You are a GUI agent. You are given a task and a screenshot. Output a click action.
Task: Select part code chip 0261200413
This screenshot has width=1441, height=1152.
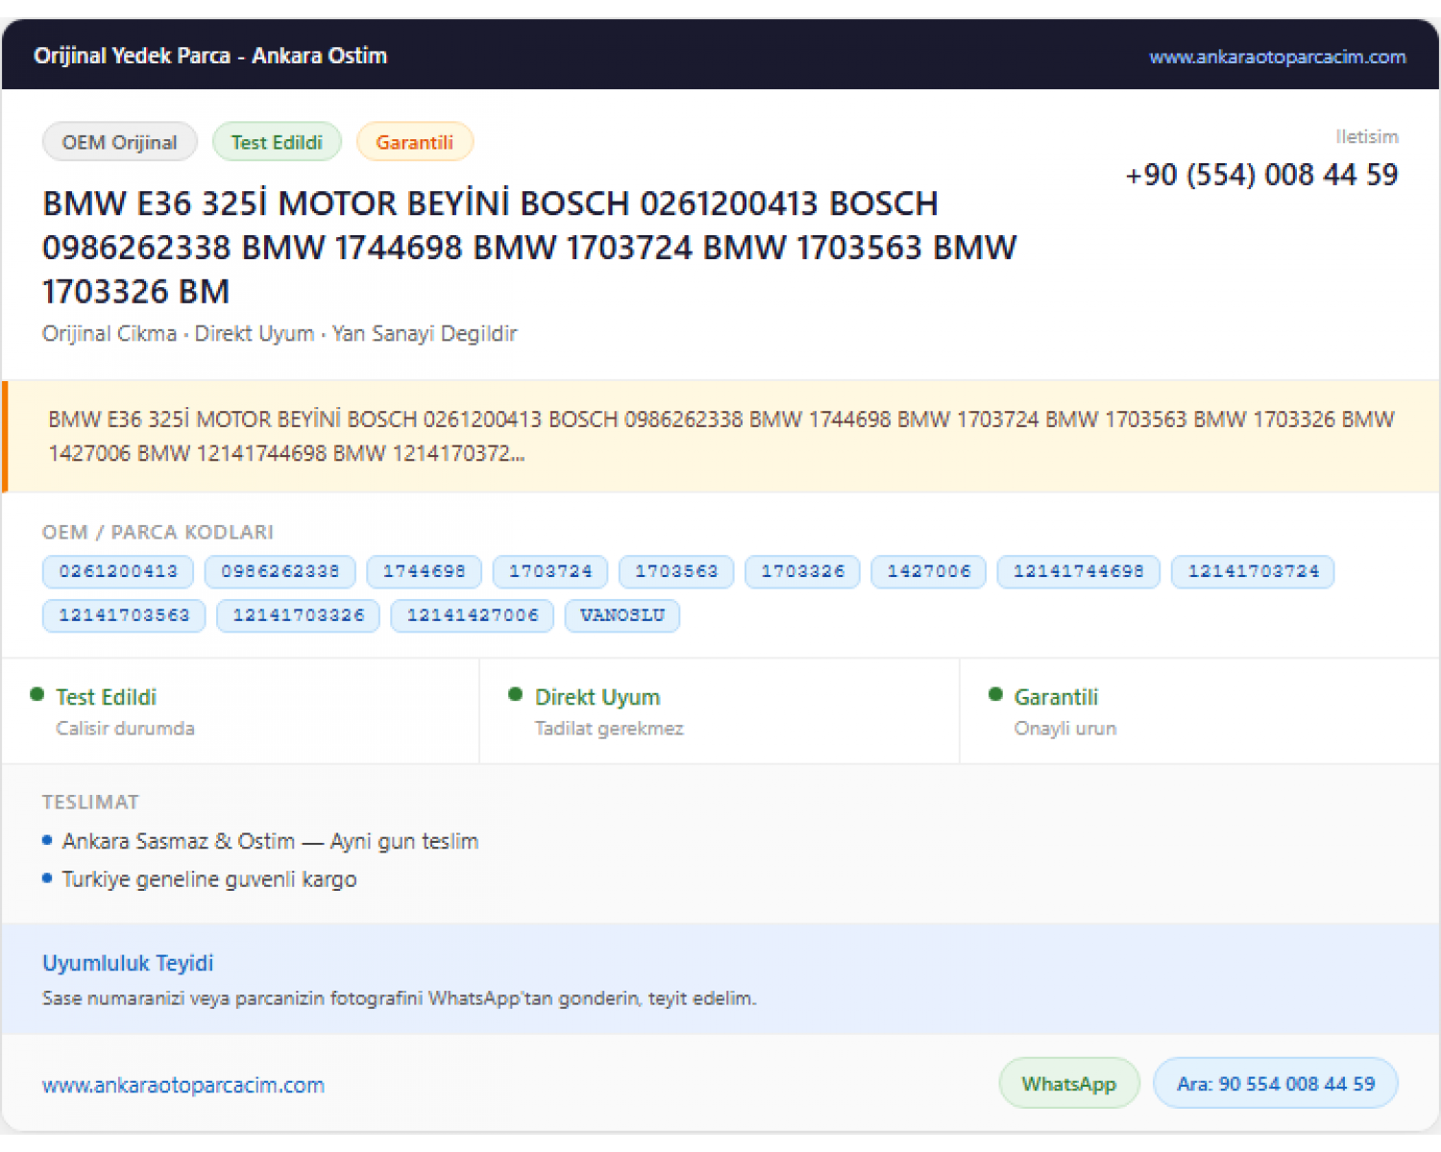pos(118,571)
